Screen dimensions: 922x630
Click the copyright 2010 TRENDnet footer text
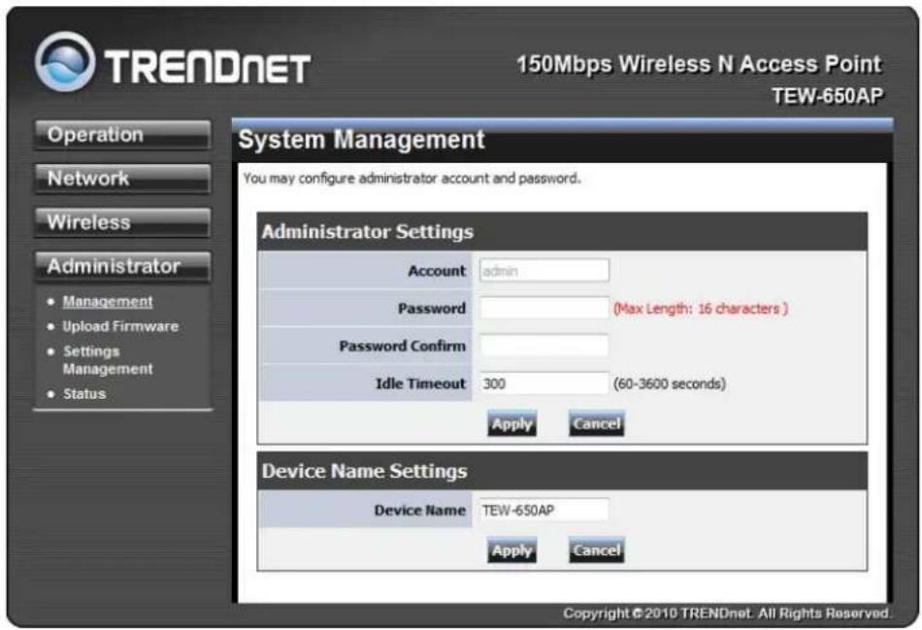[727, 613]
